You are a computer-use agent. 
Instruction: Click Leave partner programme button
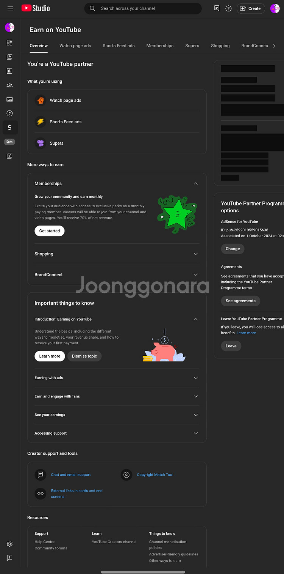coord(231,346)
